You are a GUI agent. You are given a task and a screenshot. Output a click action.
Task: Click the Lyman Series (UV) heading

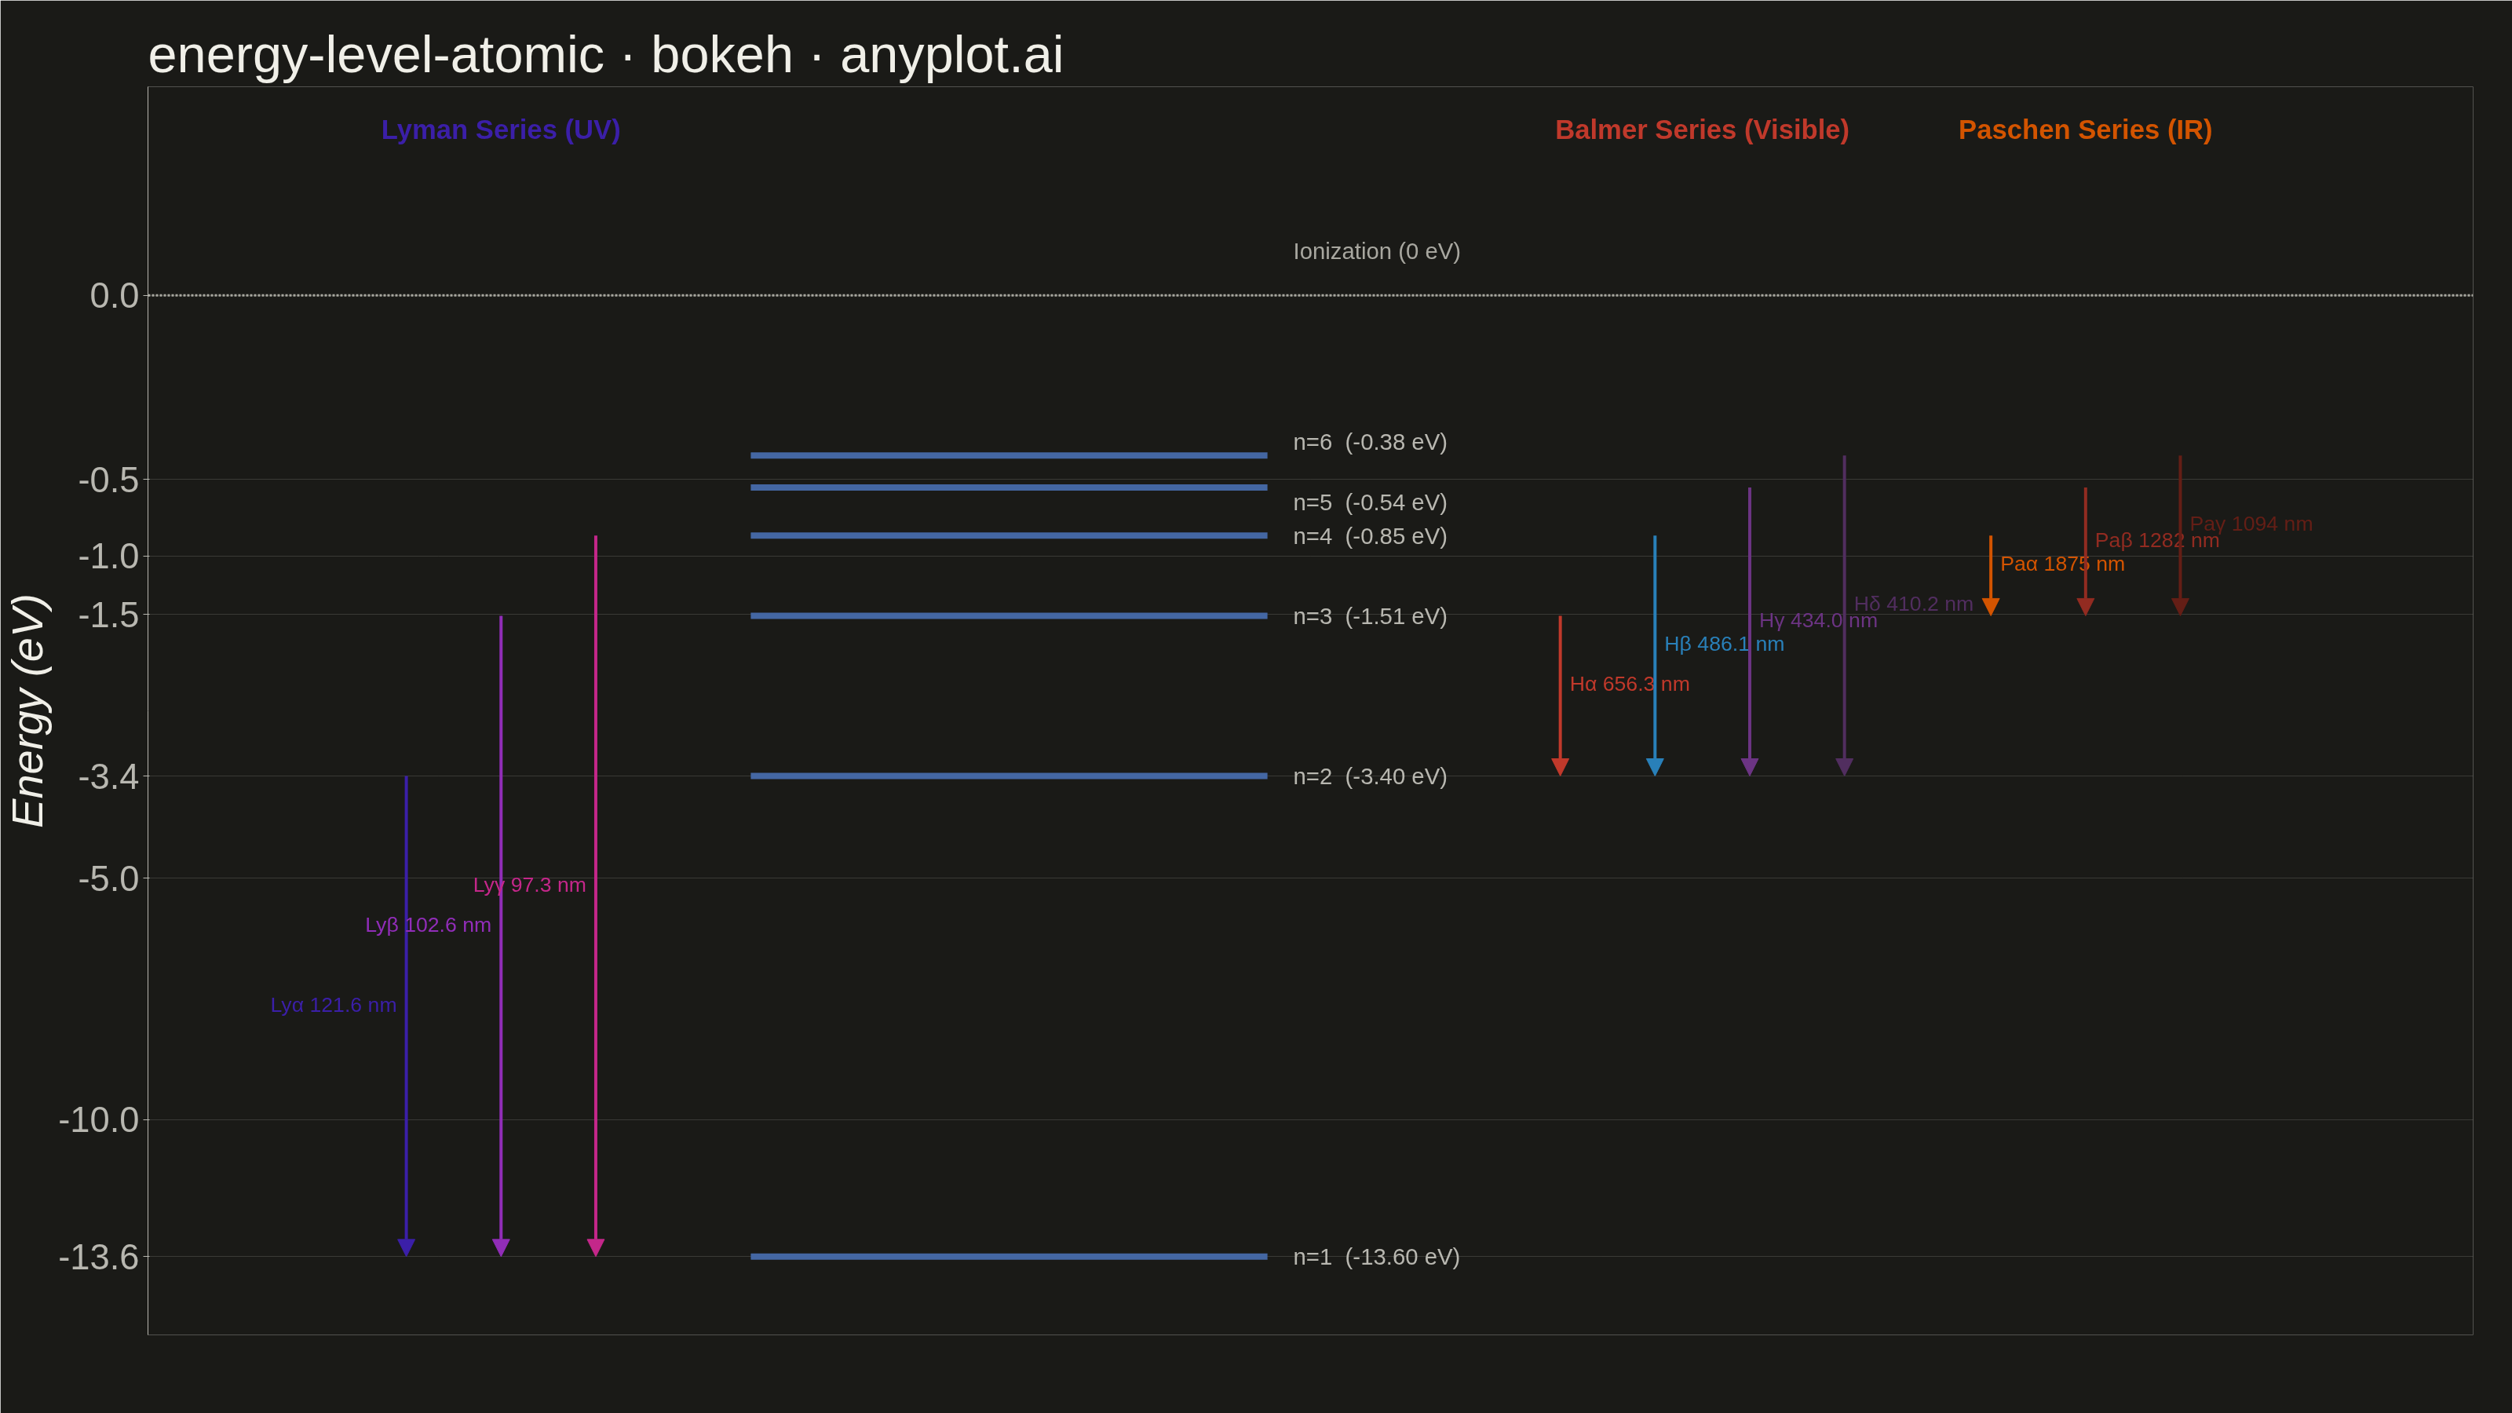pyautogui.click(x=500, y=130)
